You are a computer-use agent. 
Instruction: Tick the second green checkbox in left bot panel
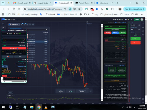click(2, 64)
